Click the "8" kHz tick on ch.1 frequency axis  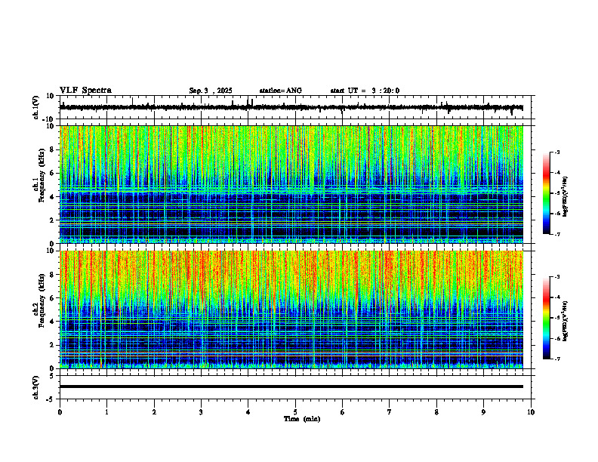[x=53, y=149]
